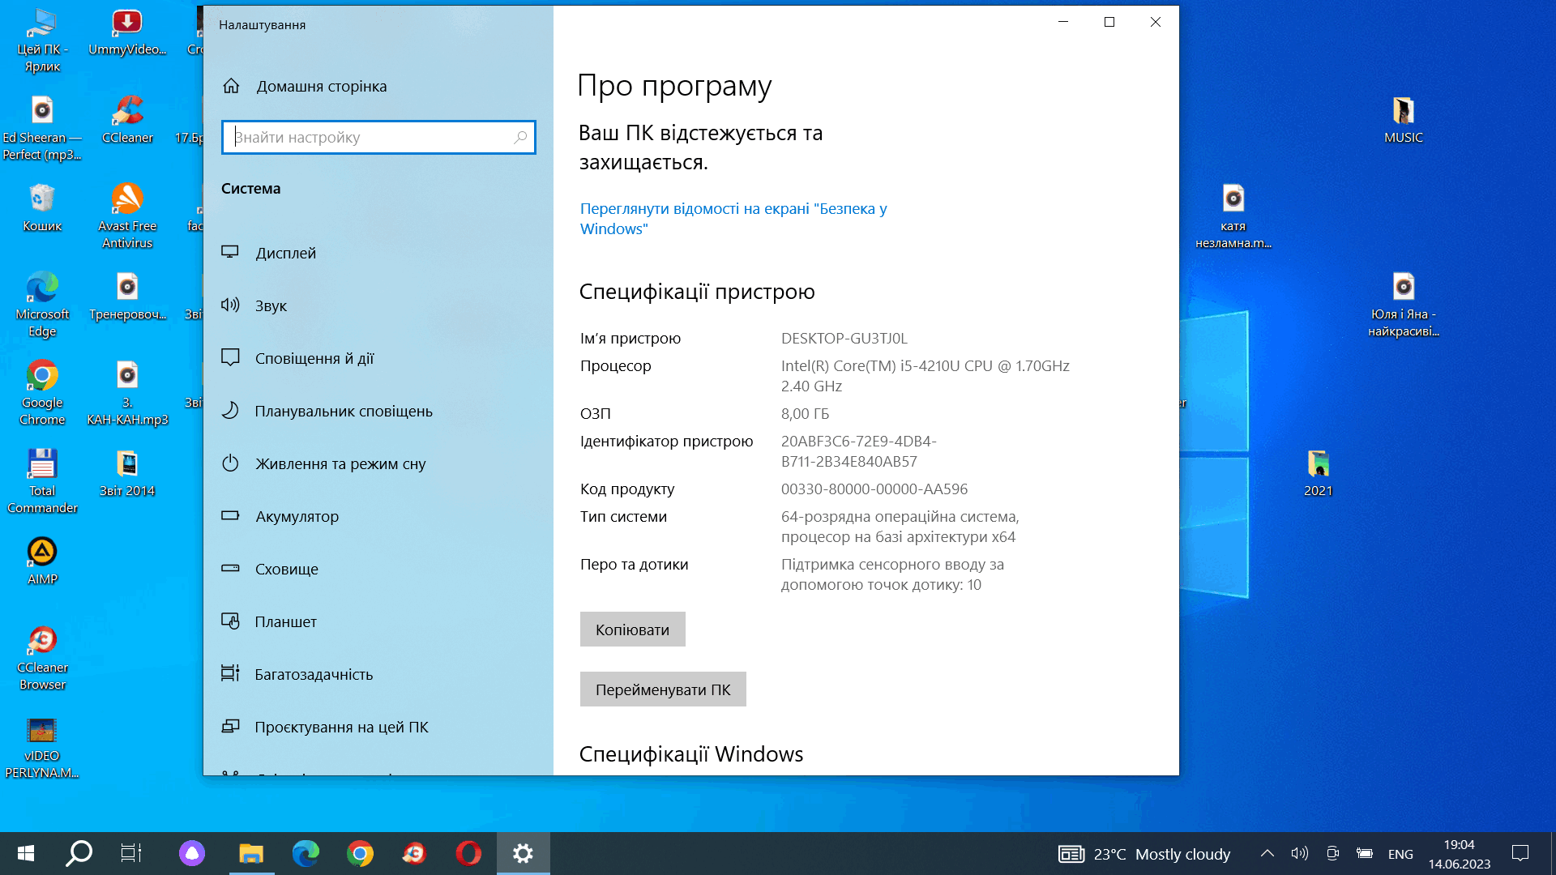Select device name DESKTOP-GU3TJ0L text

point(844,339)
